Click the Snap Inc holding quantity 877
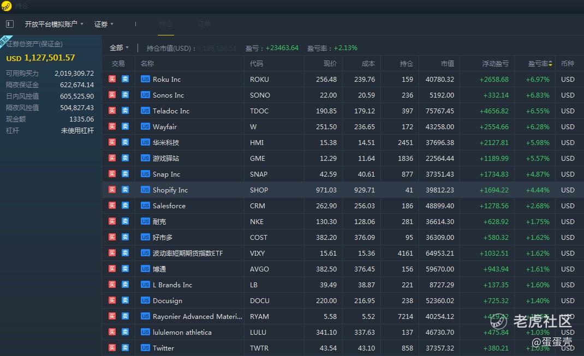 [407, 174]
